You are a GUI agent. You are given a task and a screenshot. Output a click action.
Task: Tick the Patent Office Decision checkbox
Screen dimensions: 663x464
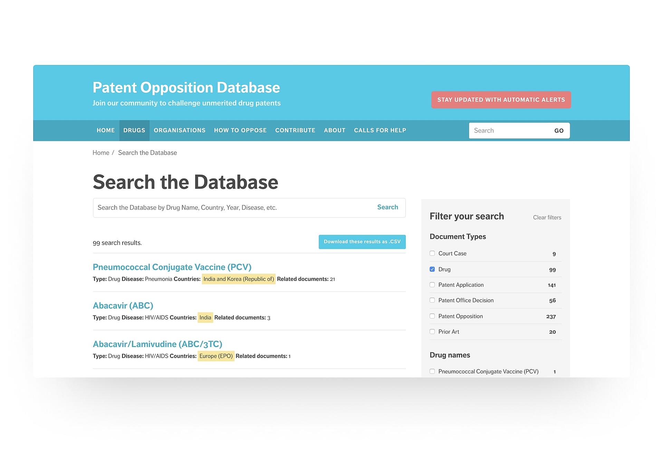pos(432,300)
